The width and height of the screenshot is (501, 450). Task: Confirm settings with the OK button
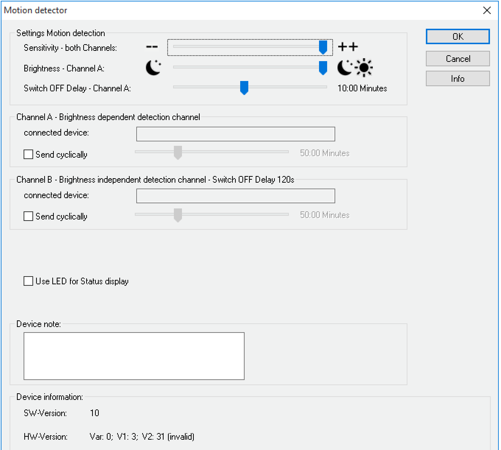(458, 36)
